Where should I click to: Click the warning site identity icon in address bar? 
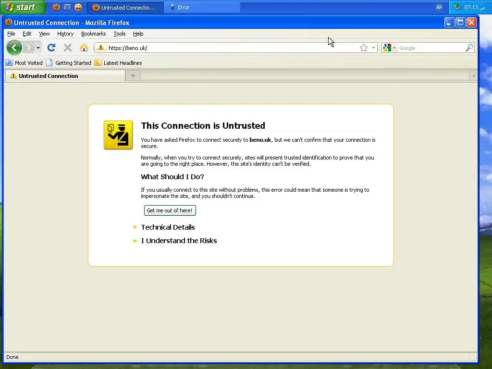[x=101, y=48]
